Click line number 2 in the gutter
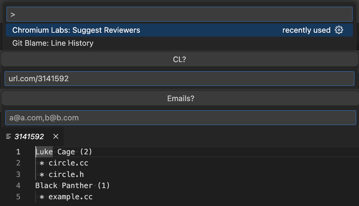359x206 pixels. point(18,163)
